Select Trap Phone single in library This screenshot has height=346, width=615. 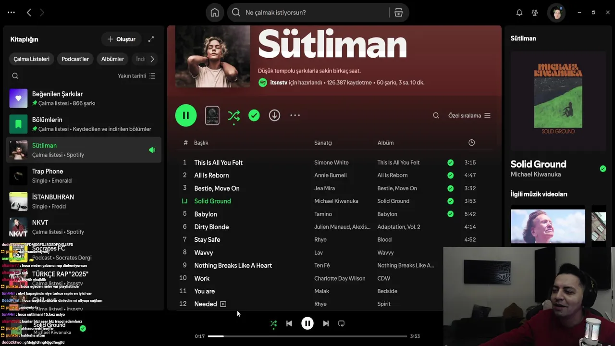click(84, 175)
